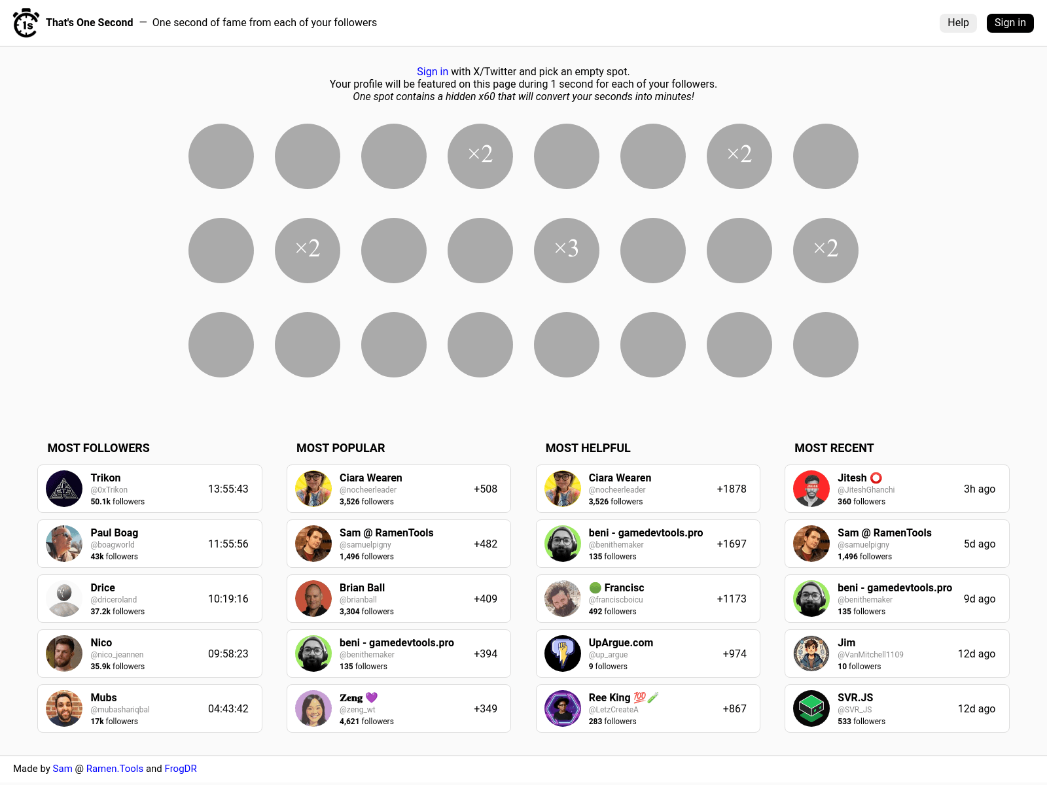This screenshot has height=785, width=1047.
Task: Select Zeng's avatar under Most Popular
Action: click(x=313, y=708)
